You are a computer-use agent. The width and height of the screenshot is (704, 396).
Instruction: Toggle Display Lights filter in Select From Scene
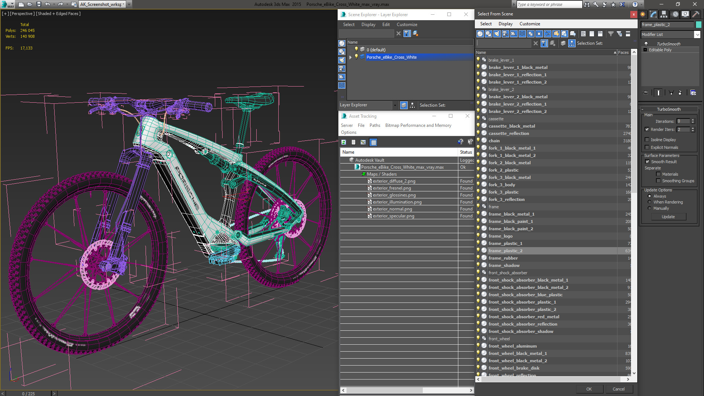pyautogui.click(x=497, y=34)
